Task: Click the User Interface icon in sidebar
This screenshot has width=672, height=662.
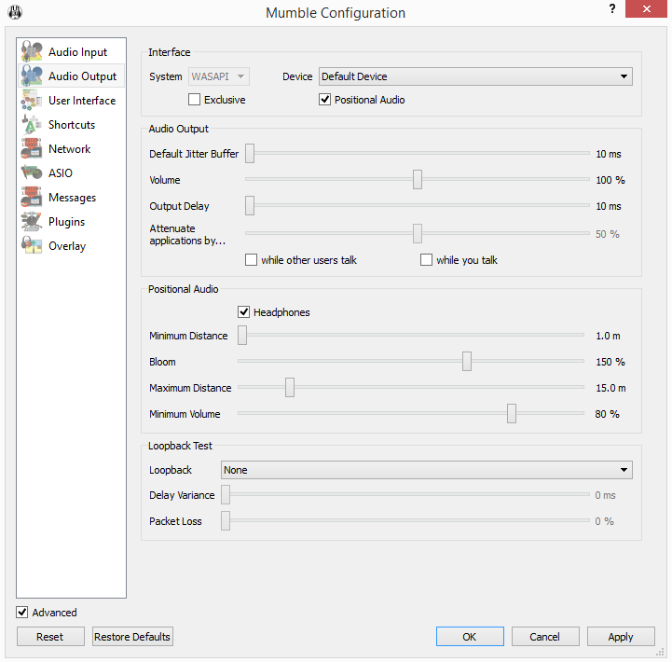Action: pos(32,100)
